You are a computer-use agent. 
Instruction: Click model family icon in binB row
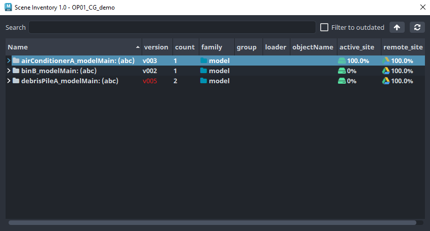point(203,71)
